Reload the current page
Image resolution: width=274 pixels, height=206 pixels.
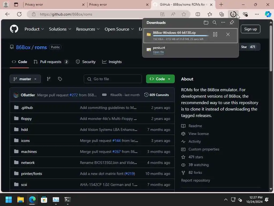(x=19, y=14)
